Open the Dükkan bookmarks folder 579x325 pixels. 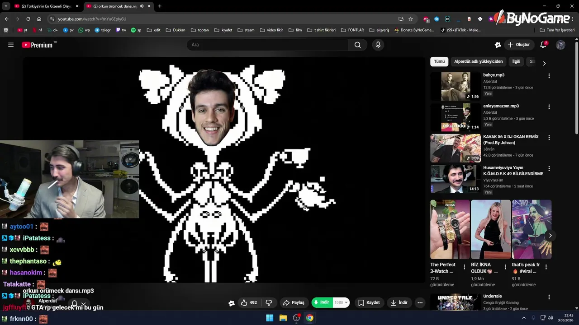176,30
